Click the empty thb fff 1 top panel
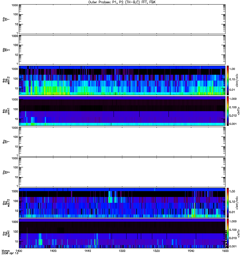244x260 pixels. tap(122, 19)
